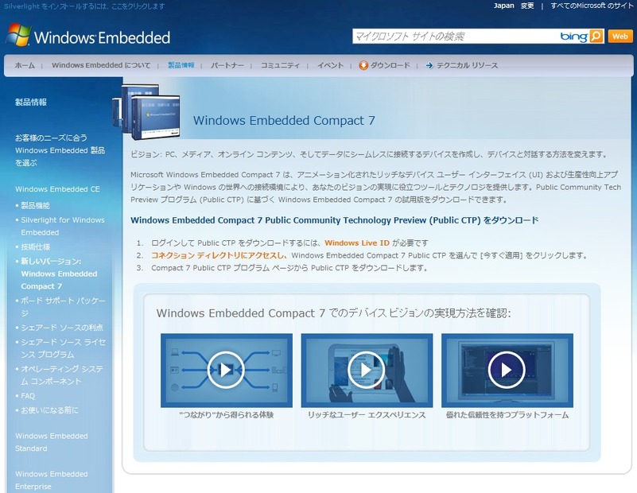This screenshot has width=637, height=493.
Task: Open the パートナー menu item
Action: click(227, 65)
